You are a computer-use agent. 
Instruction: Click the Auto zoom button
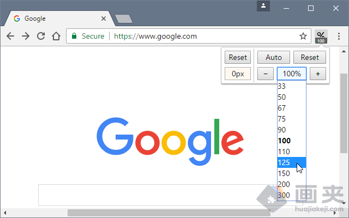[274, 57]
